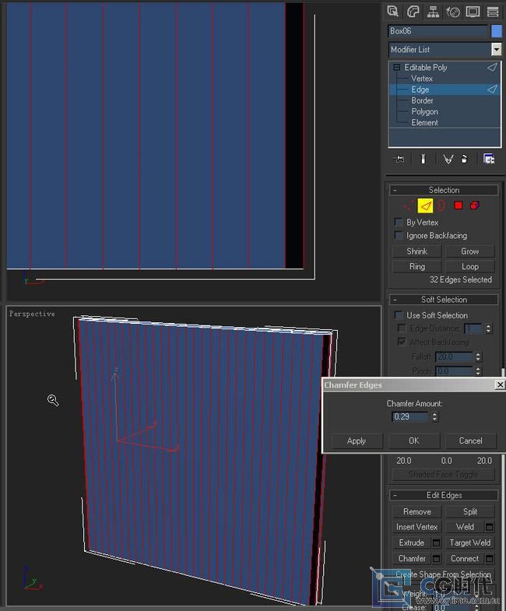Click the Chamfer Amount input field
Screen dimensions: 506x611
409,416
